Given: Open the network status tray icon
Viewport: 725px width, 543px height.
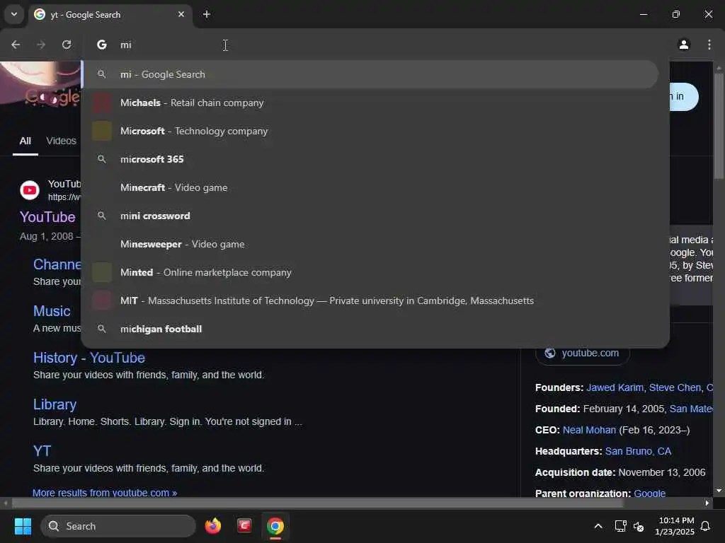Looking at the screenshot, I should [620, 526].
